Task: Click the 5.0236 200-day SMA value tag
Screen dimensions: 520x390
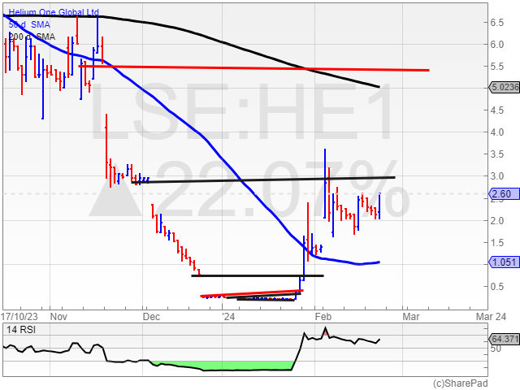Action: [x=505, y=87]
